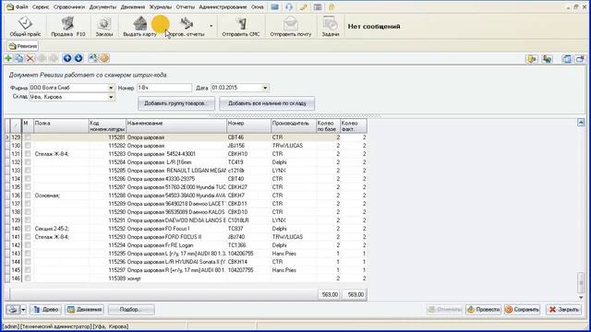
Task: Click the key icon in menu bar
Action: [304, 6]
